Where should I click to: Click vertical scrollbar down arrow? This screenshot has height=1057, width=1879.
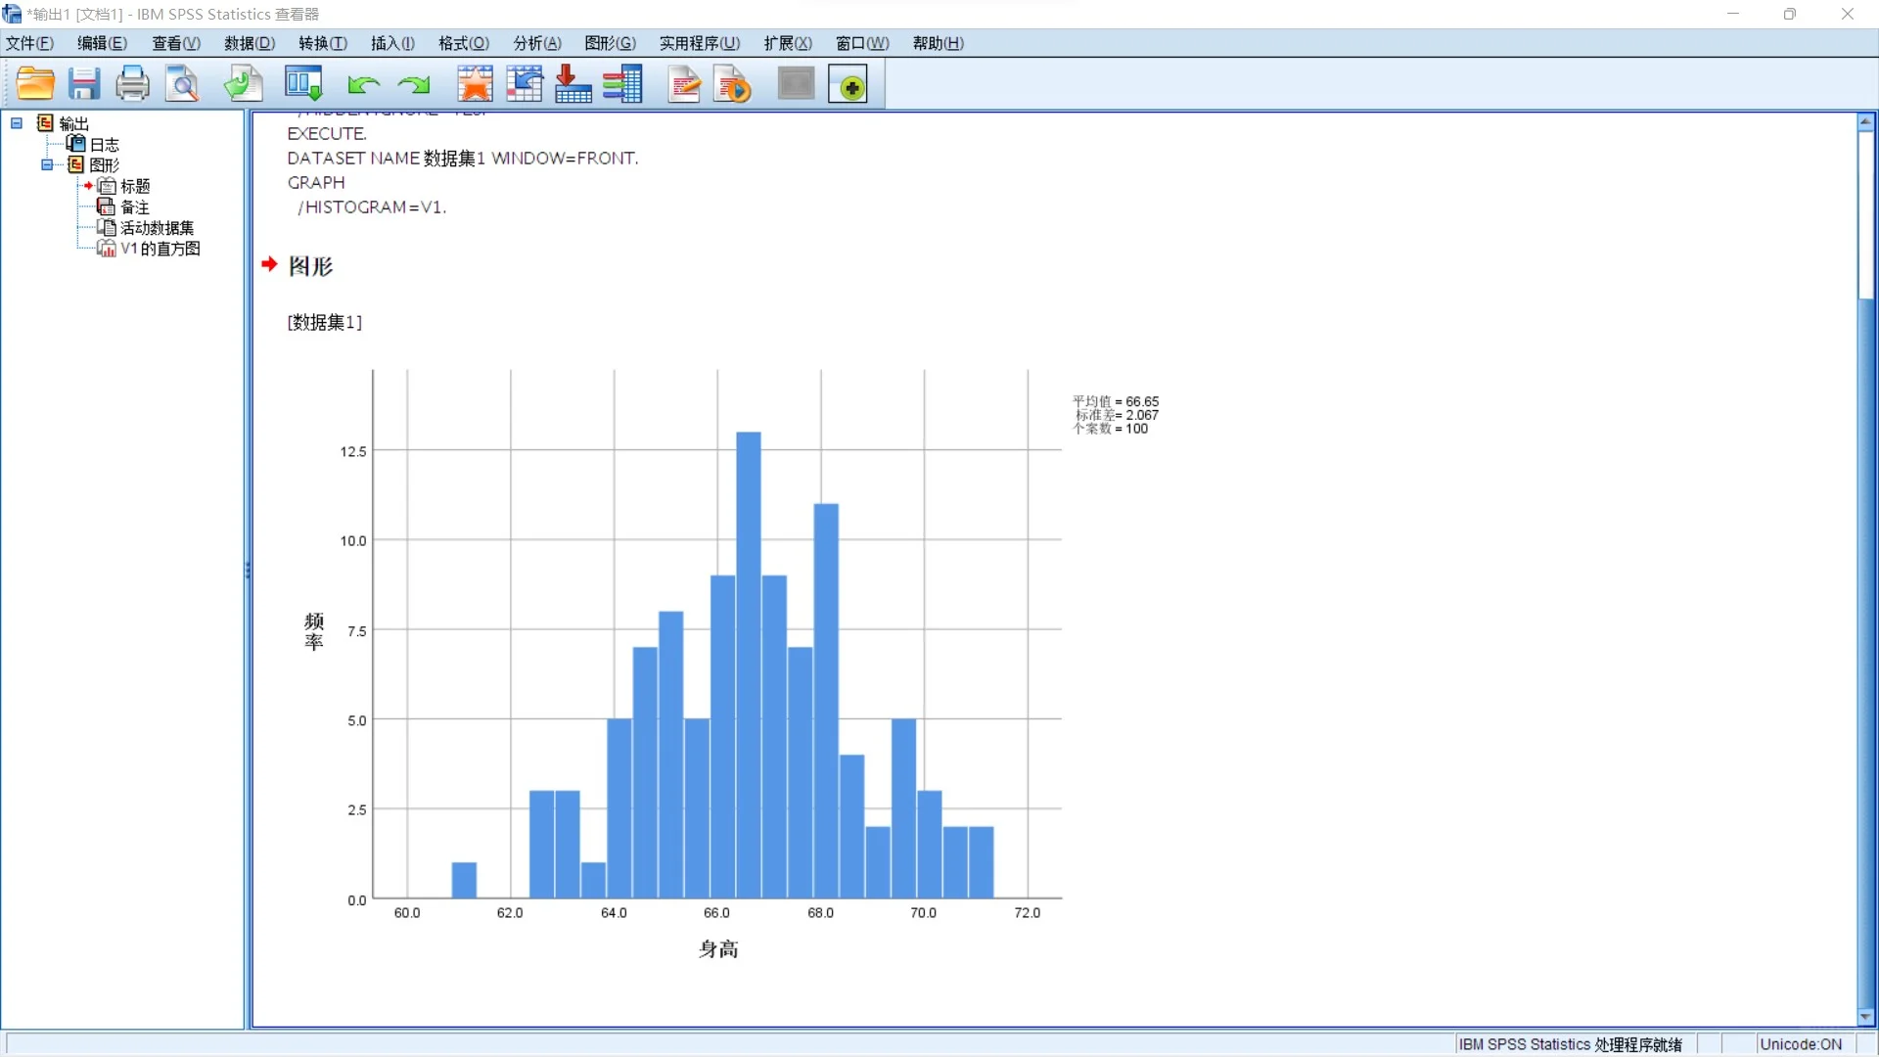[x=1865, y=1017]
